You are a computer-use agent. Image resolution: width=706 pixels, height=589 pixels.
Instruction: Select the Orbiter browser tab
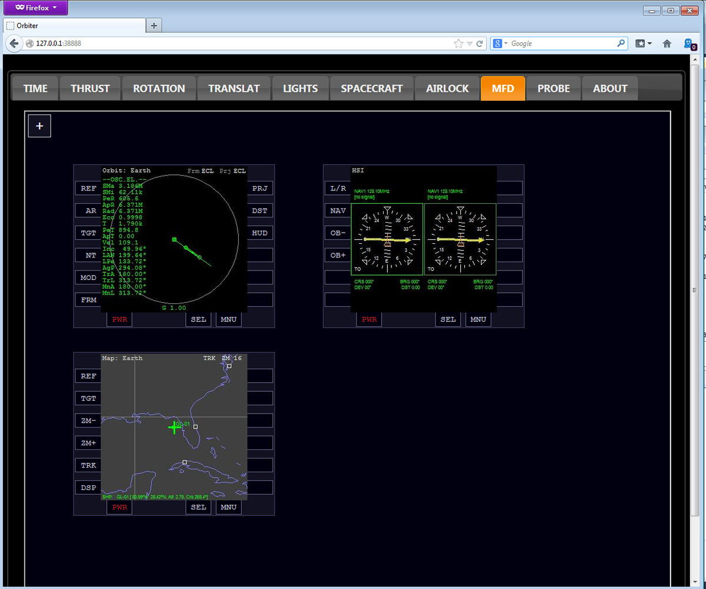[75, 26]
